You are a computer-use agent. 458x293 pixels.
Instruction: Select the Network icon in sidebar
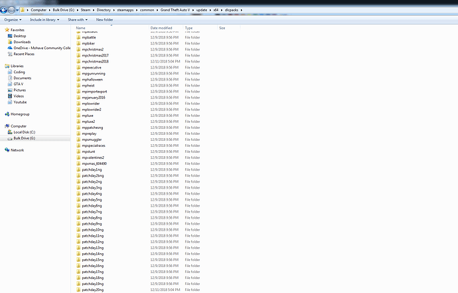(7, 150)
